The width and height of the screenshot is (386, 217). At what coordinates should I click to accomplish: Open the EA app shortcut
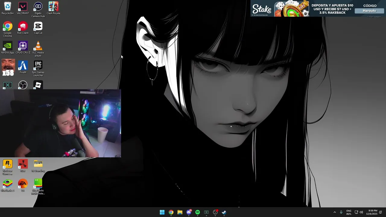click(x=23, y=185)
